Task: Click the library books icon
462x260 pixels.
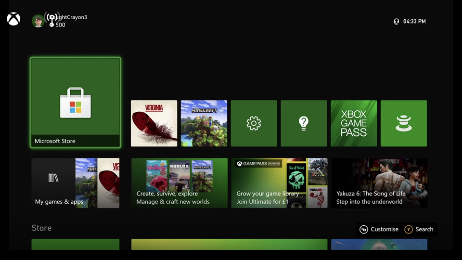Action: point(53,178)
